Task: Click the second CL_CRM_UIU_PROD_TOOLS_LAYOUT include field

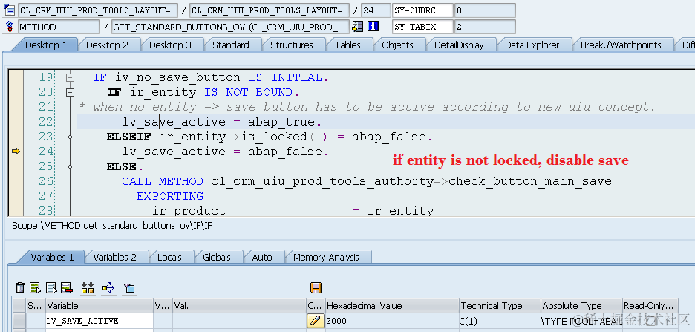Action: 270,10
